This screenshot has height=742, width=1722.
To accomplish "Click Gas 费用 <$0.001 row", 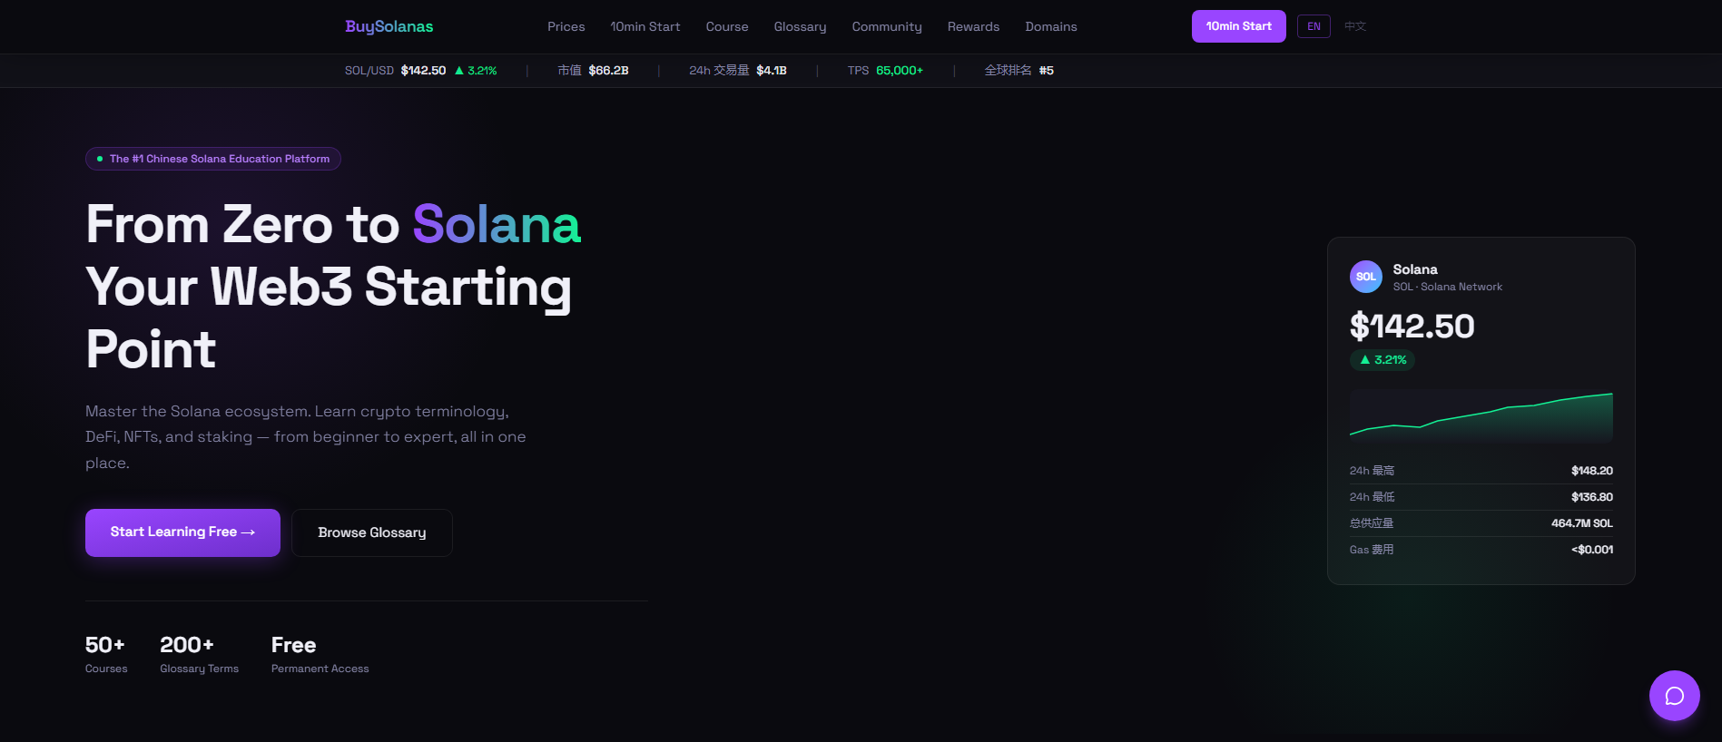I will 1481,550.
